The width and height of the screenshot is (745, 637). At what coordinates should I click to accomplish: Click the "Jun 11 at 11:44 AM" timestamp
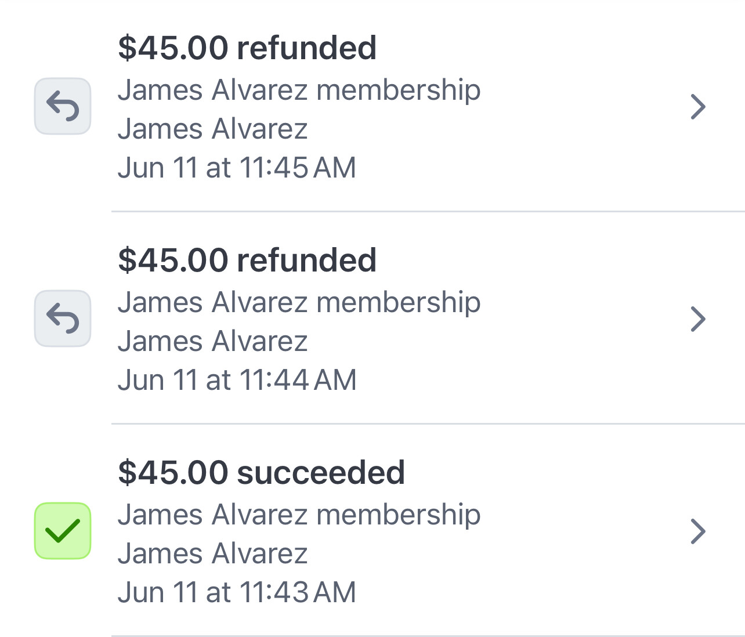click(x=237, y=380)
